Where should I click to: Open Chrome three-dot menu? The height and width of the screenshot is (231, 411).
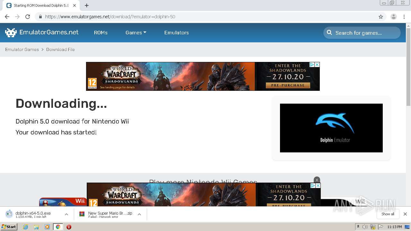404,17
